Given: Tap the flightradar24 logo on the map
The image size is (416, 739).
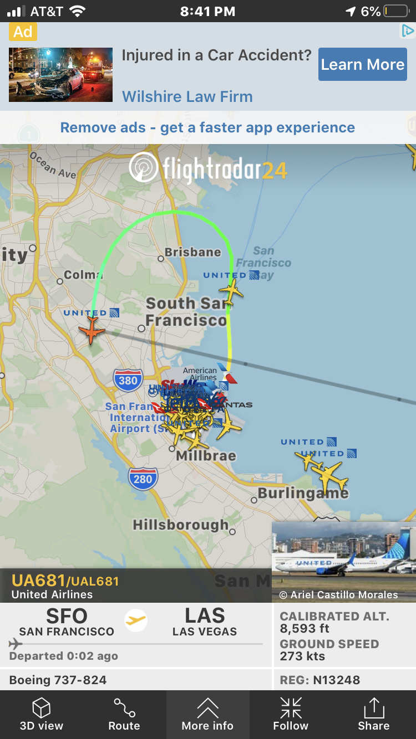Looking at the screenshot, I should click(x=208, y=168).
